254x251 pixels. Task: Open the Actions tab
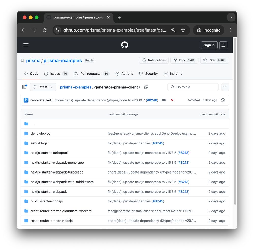pos(124,74)
